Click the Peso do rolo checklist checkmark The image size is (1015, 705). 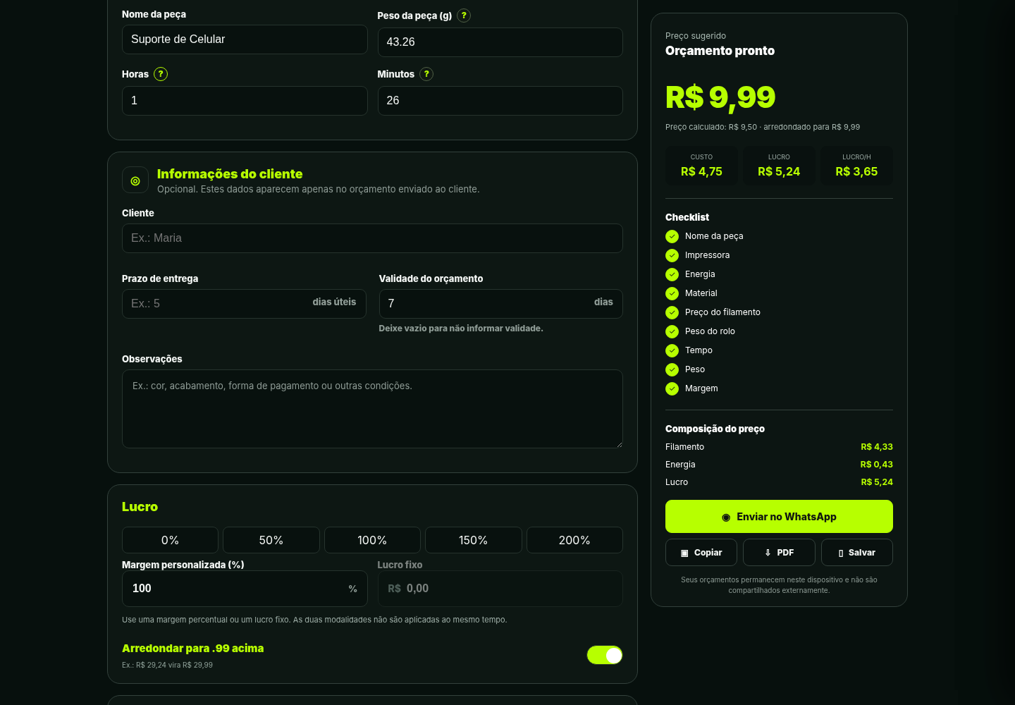click(x=672, y=331)
